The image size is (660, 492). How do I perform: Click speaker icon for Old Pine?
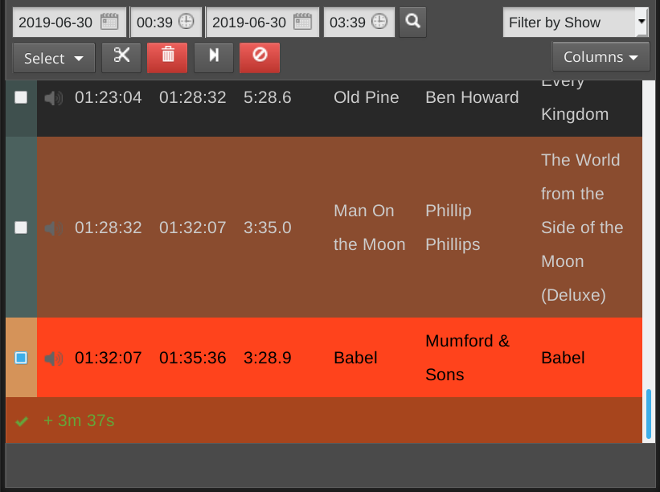(x=54, y=98)
